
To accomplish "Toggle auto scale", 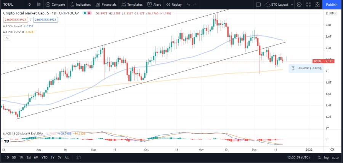I will [x=335, y=157].
